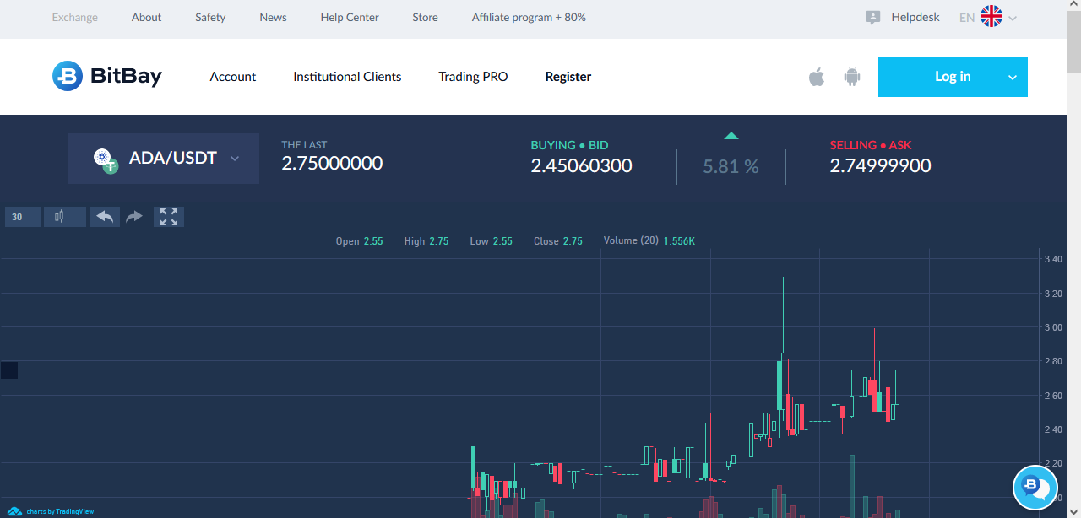This screenshot has width=1081, height=518.
Task: Open the Affiliate program + 80% link
Action: point(529,18)
